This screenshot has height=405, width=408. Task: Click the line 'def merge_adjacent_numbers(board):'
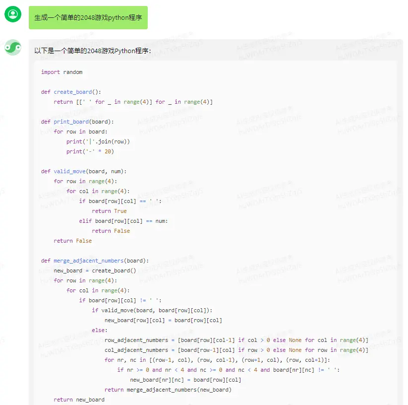pyautogui.click(x=95, y=261)
